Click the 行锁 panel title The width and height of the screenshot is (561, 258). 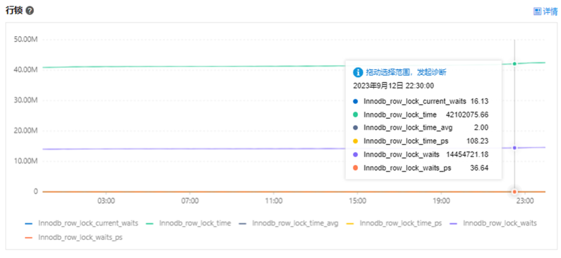pos(15,11)
